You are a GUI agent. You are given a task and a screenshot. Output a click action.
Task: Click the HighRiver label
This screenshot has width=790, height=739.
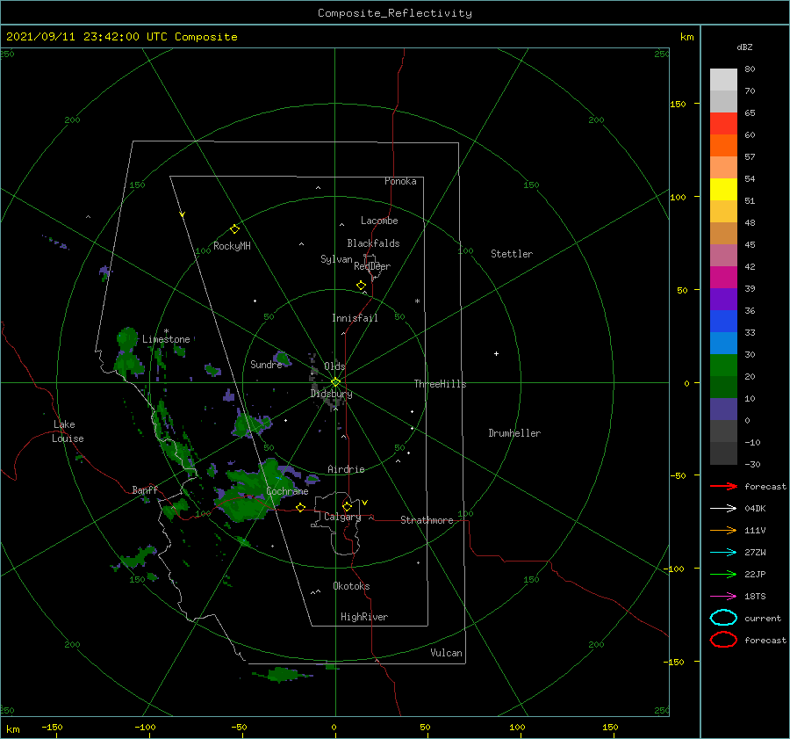tap(364, 617)
